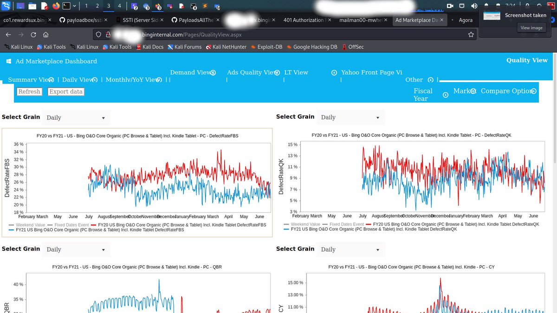Image resolution: width=557 pixels, height=313 pixels.
Task: Switch to payloadbox/ssti browser tab
Action: pyautogui.click(x=83, y=20)
